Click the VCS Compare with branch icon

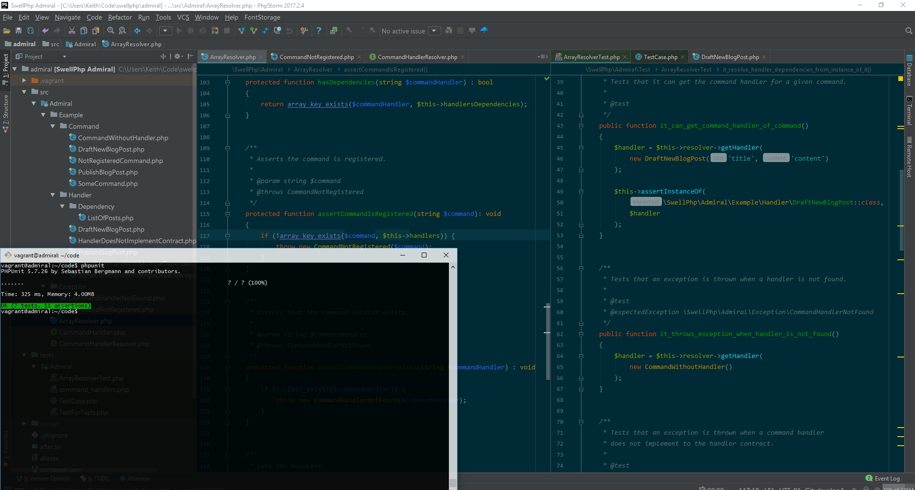point(265,31)
